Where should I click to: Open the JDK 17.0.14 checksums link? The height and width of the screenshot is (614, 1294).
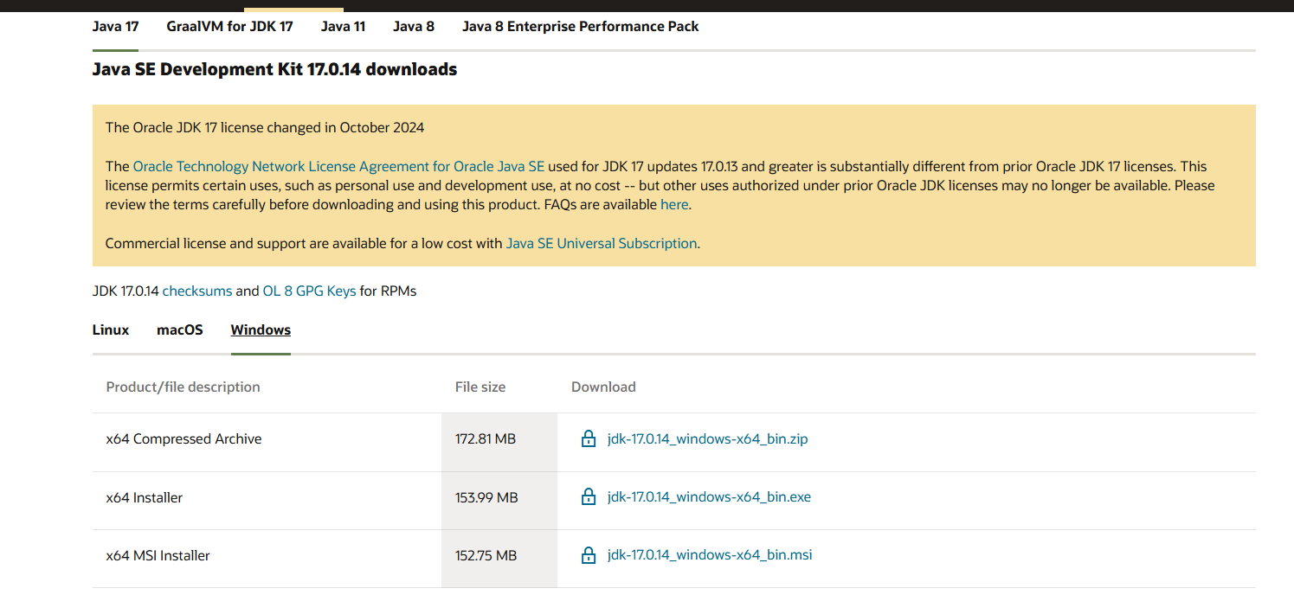[x=197, y=291]
